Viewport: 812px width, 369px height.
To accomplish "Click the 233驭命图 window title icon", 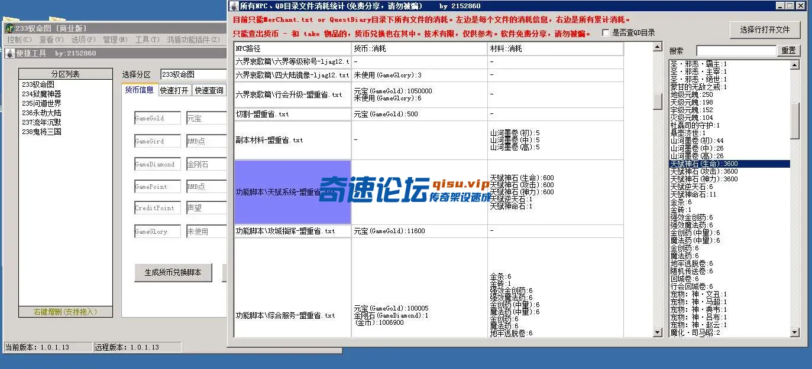I will point(9,28).
